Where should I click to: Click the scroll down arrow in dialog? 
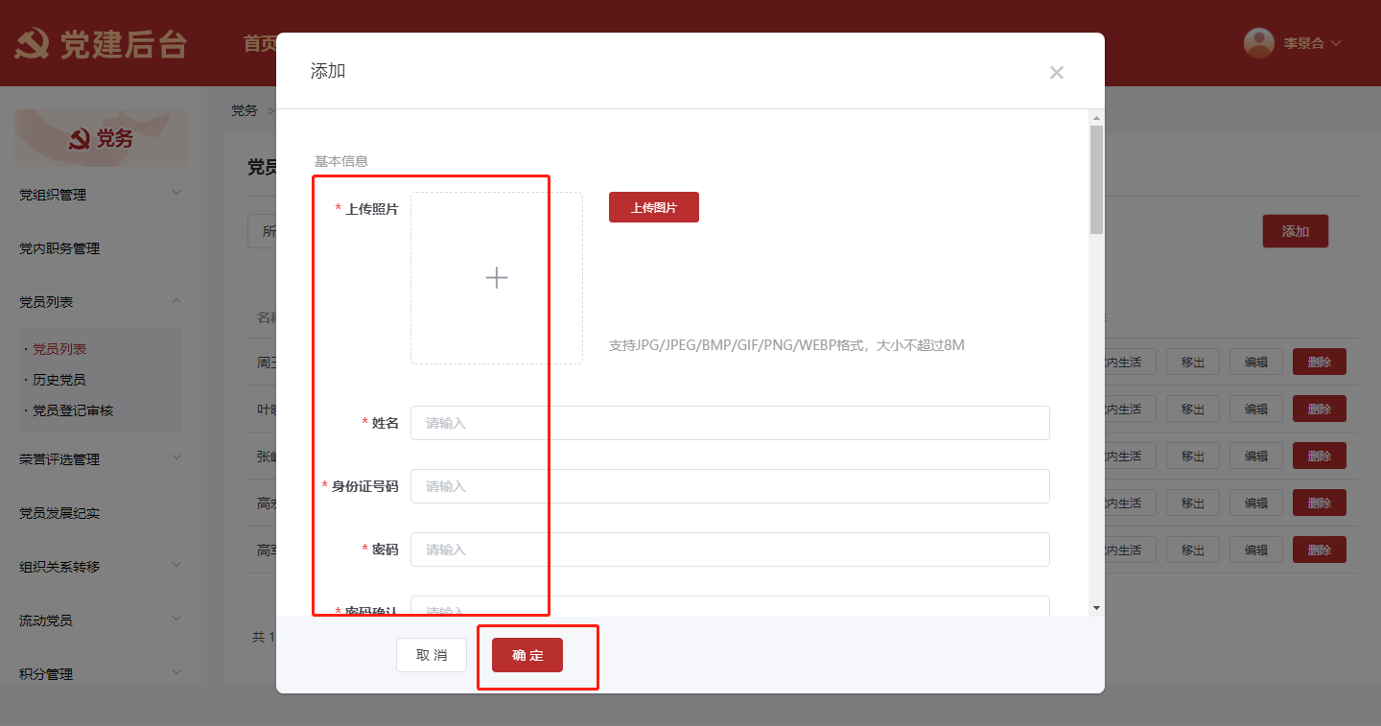1096,607
